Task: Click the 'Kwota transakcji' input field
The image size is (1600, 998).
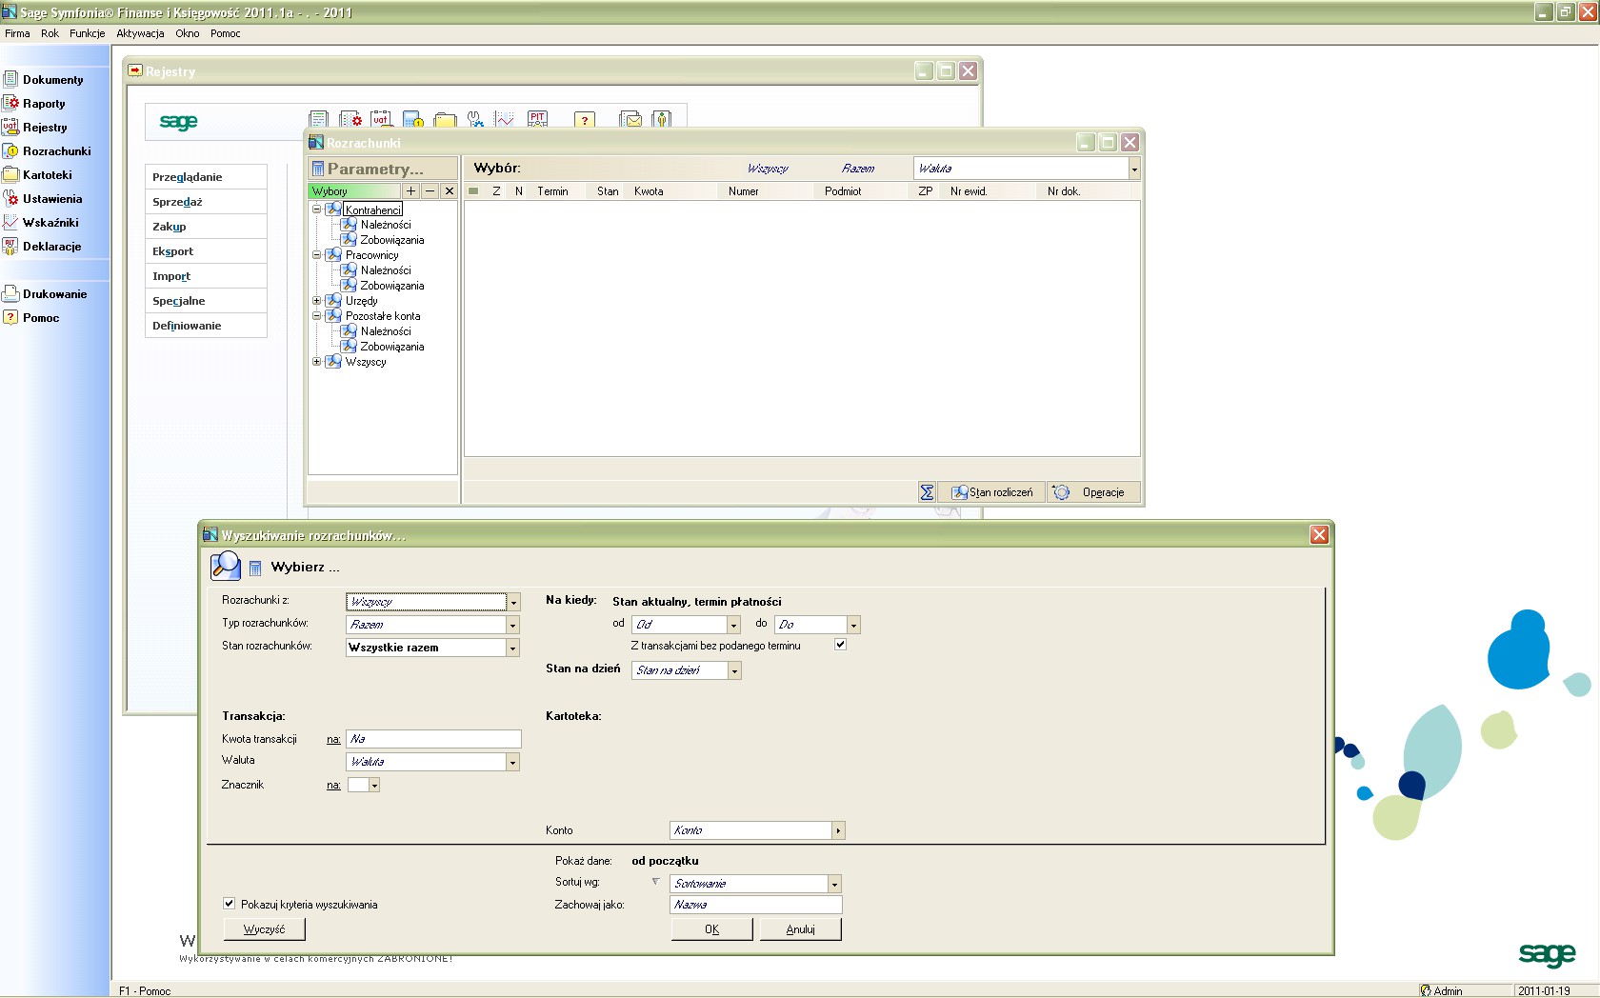Action: tap(433, 739)
